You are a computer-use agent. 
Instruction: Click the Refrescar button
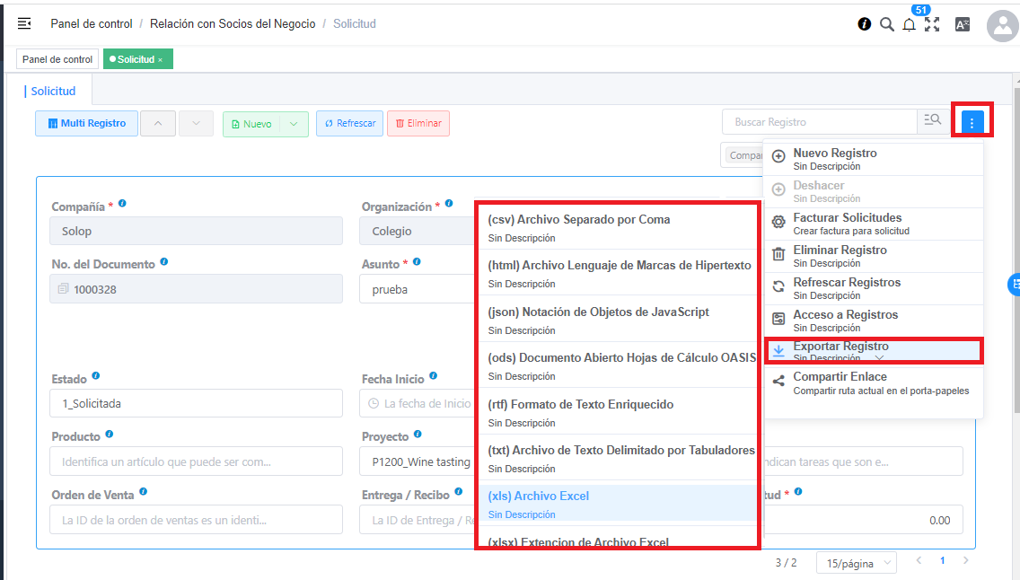pyautogui.click(x=349, y=124)
